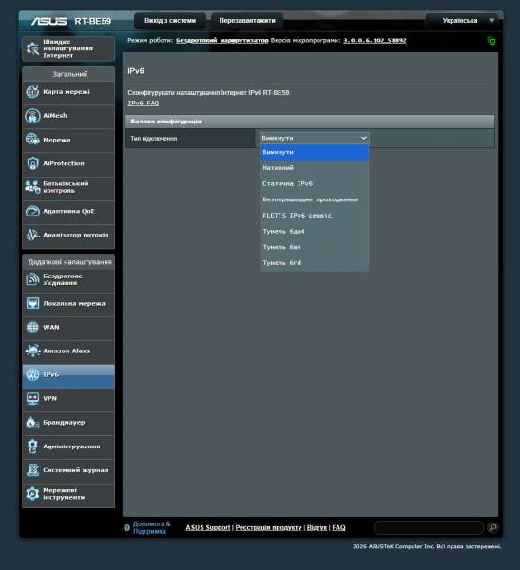Click the Адміністрування gear icon
The height and width of the screenshot is (570, 520).
click(32, 446)
